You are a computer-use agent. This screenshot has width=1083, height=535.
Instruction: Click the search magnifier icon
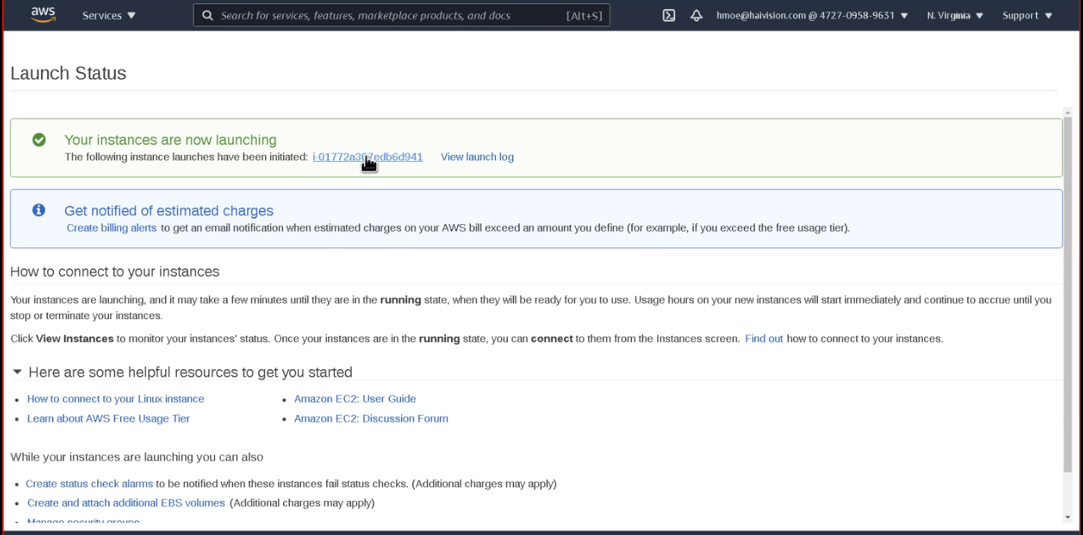coord(207,15)
